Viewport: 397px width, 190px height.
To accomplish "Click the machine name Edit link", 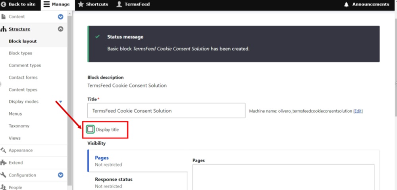I will (x=358, y=111).
